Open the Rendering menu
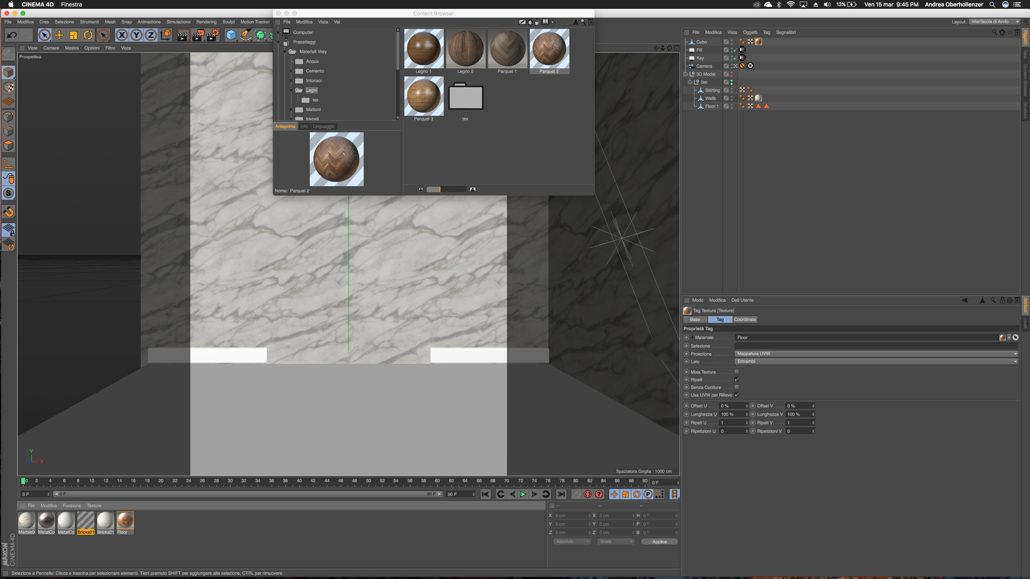This screenshot has width=1030, height=579. 206,22
